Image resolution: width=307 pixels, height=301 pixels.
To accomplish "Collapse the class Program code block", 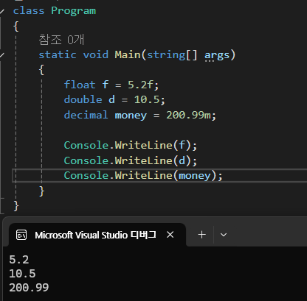I will [x=2, y=11].
